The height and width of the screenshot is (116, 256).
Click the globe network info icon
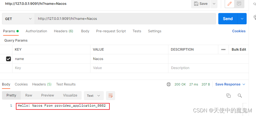pos(169,84)
